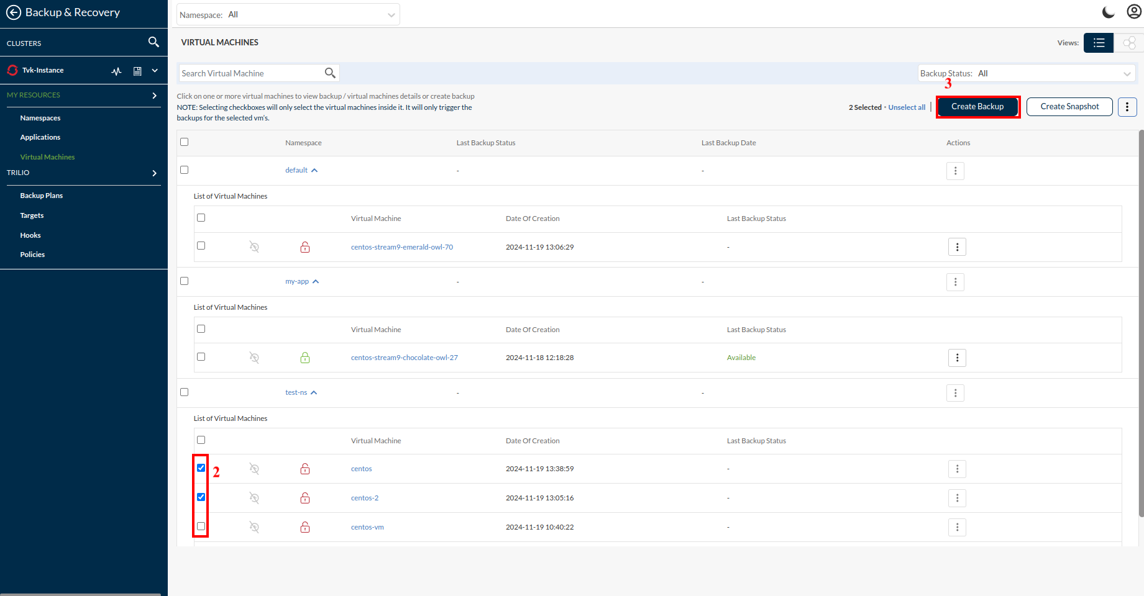Click the back arrow beside Backup & Recovery

click(x=13, y=12)
